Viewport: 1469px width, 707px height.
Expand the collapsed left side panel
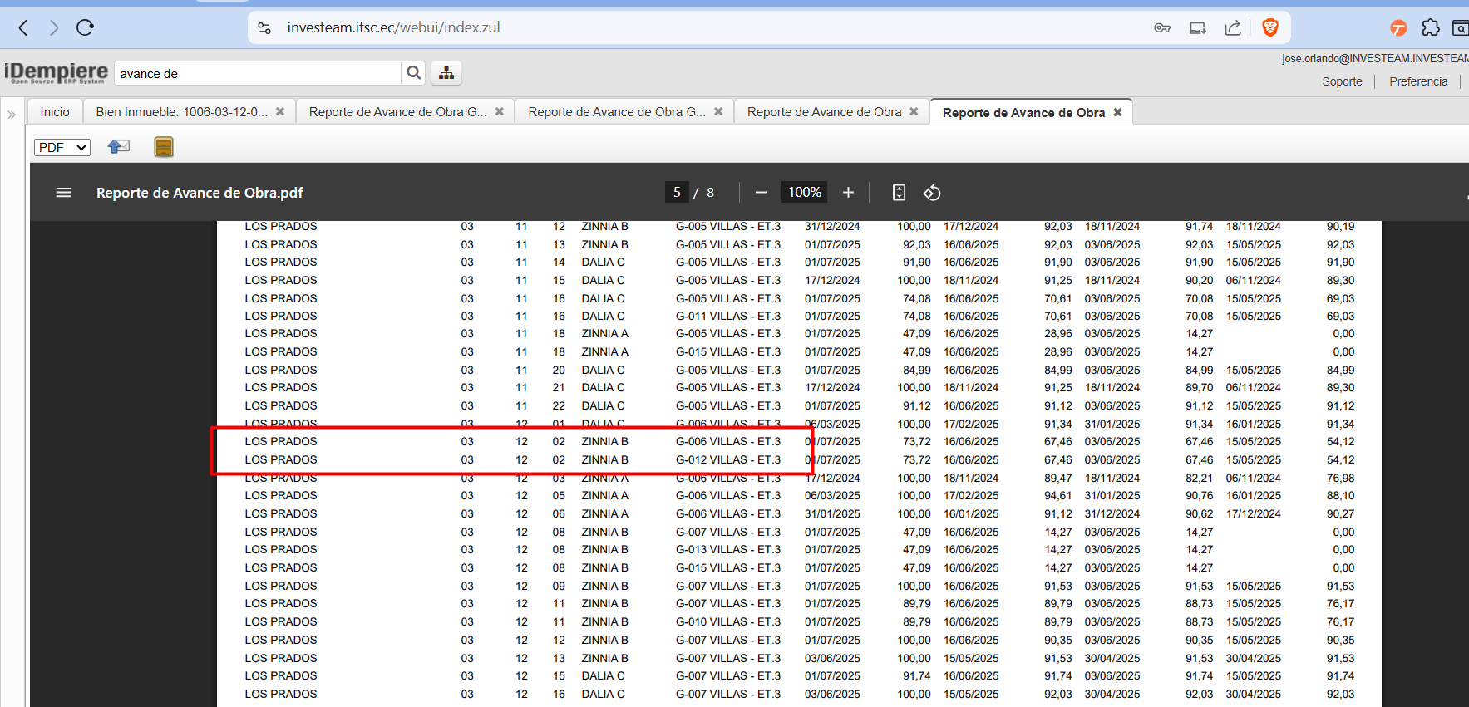click(x=12, y=115)
